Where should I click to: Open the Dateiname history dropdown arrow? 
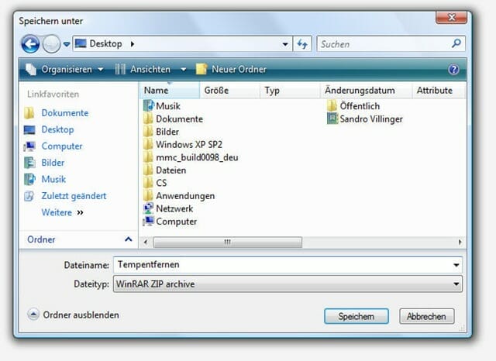pyautogui.click(x=456, y=266)
